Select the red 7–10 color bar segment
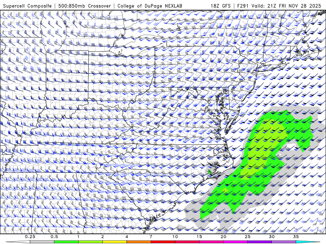326x244 pixels. tap(163, 242)
